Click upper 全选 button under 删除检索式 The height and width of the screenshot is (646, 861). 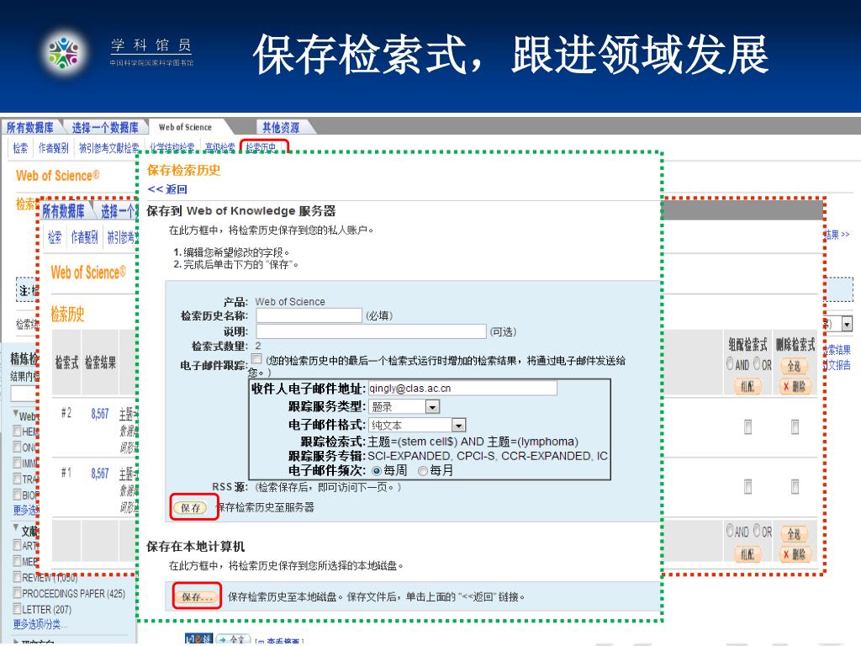794,366
